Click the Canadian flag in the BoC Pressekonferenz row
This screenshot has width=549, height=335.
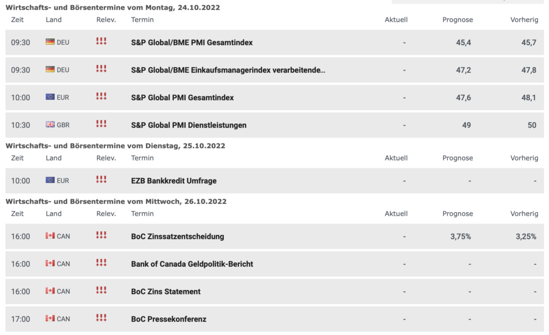click(50, 318)
